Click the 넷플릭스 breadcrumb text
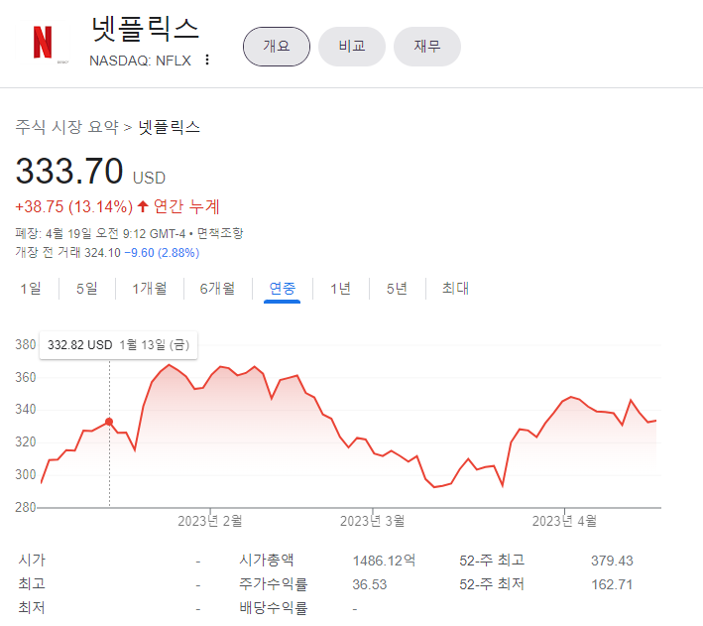Viewport: 703px width, 626px height. (x=169, y=127)
